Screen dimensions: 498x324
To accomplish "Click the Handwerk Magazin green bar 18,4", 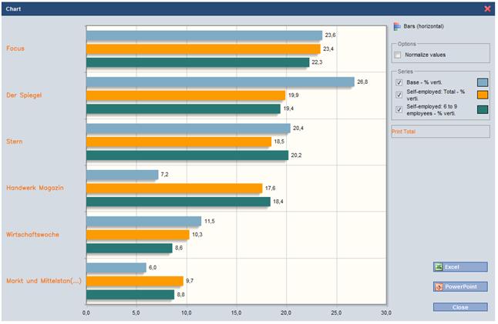I will [x=178, y=202].
